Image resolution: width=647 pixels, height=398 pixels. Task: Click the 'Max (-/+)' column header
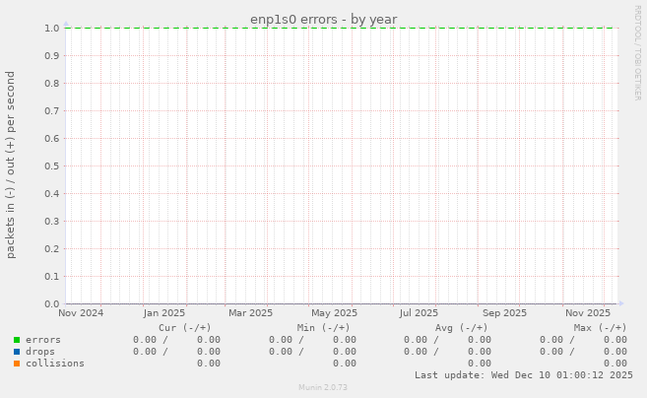tap(600, 328)
